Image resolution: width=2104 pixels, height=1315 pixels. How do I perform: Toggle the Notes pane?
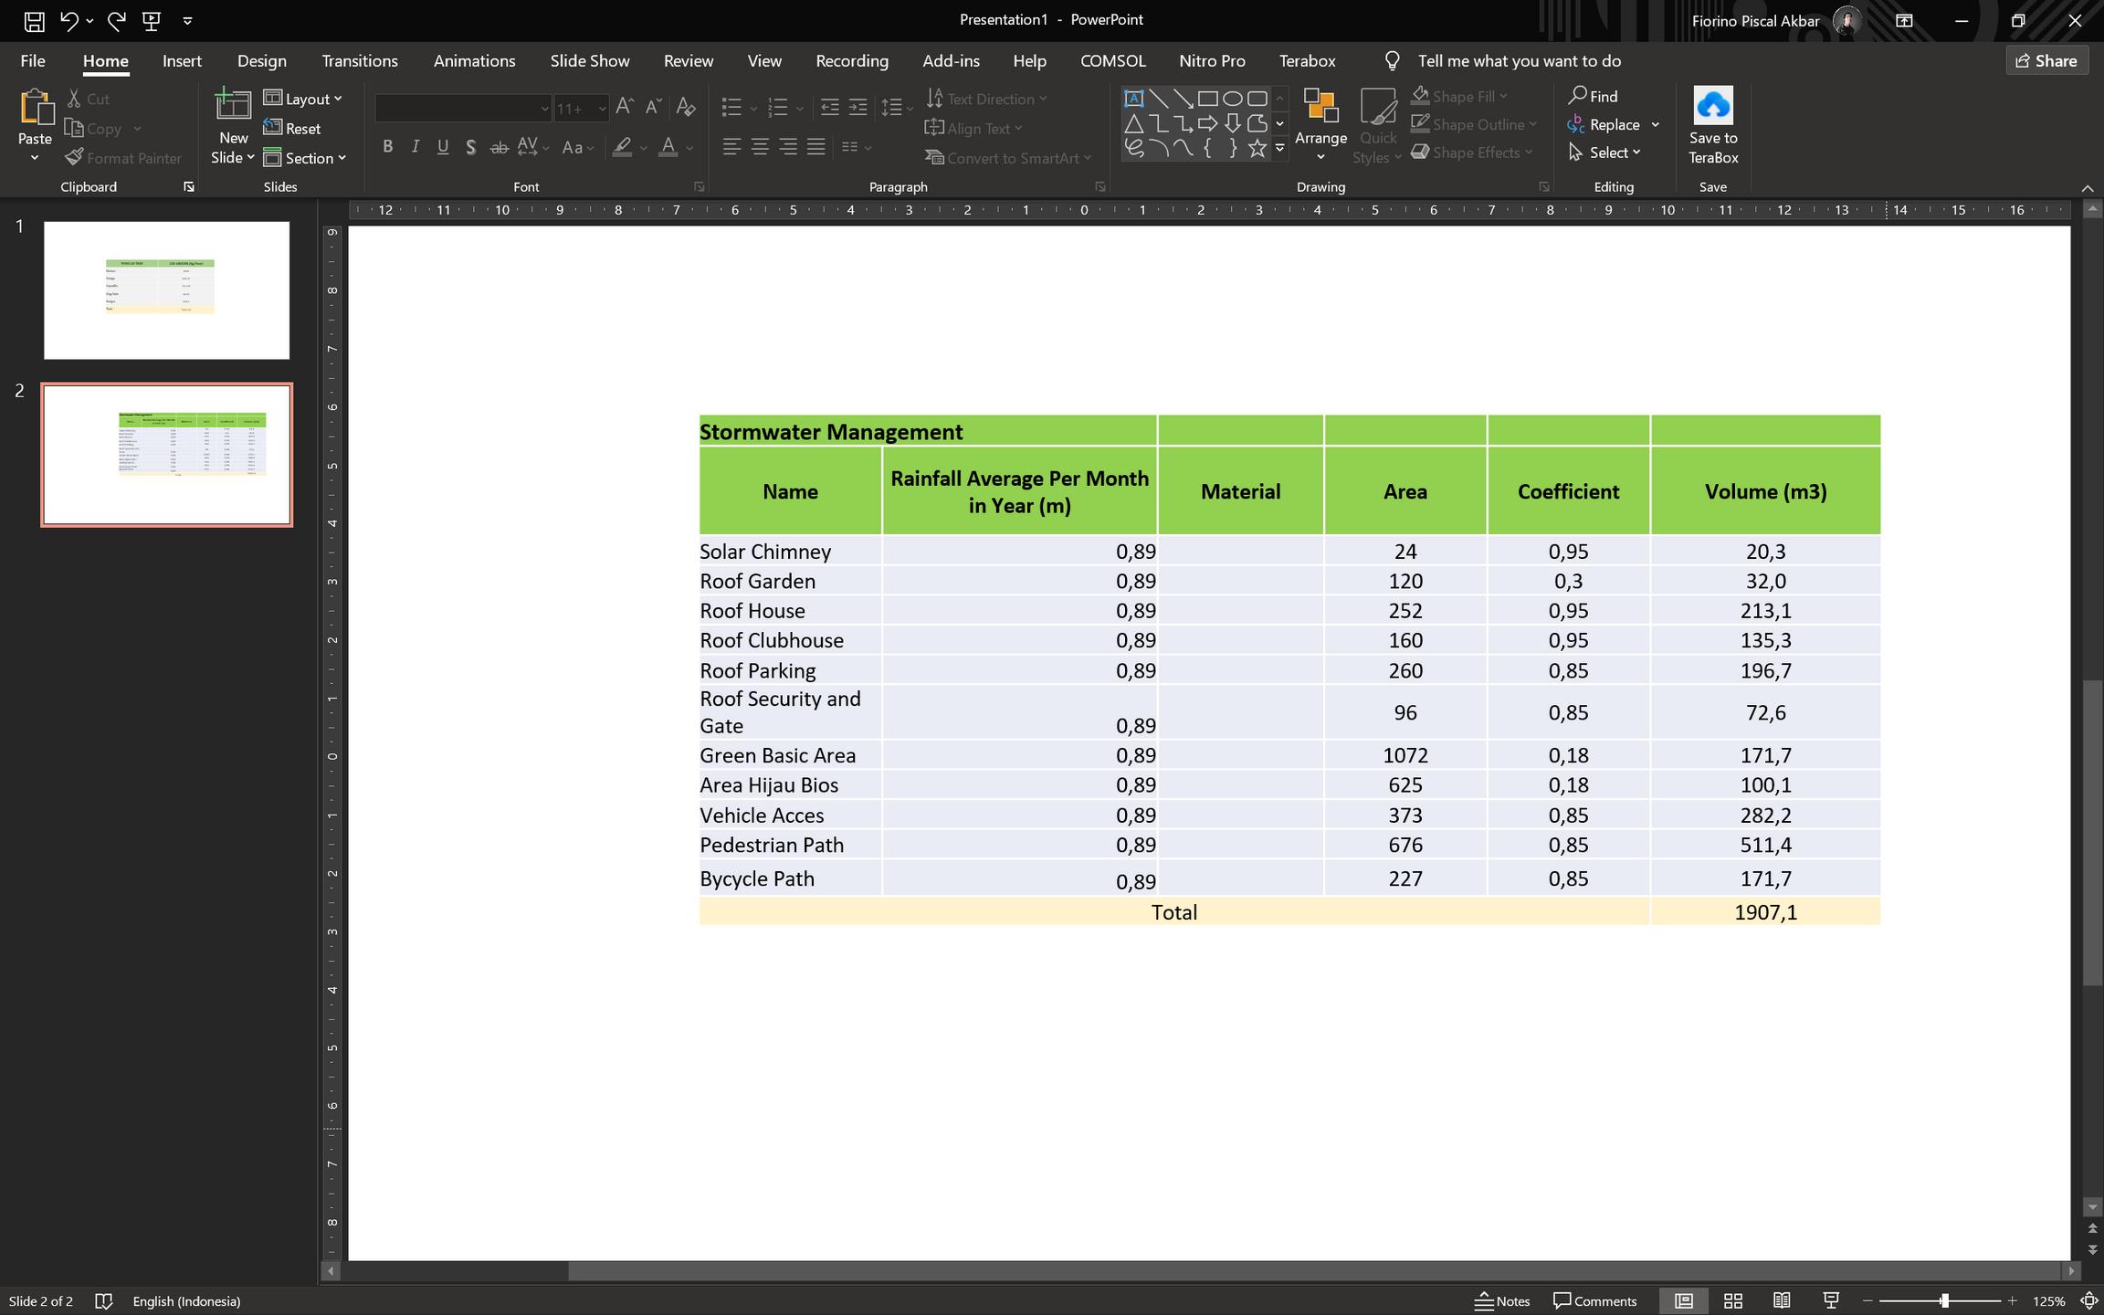(1502, 1300)
